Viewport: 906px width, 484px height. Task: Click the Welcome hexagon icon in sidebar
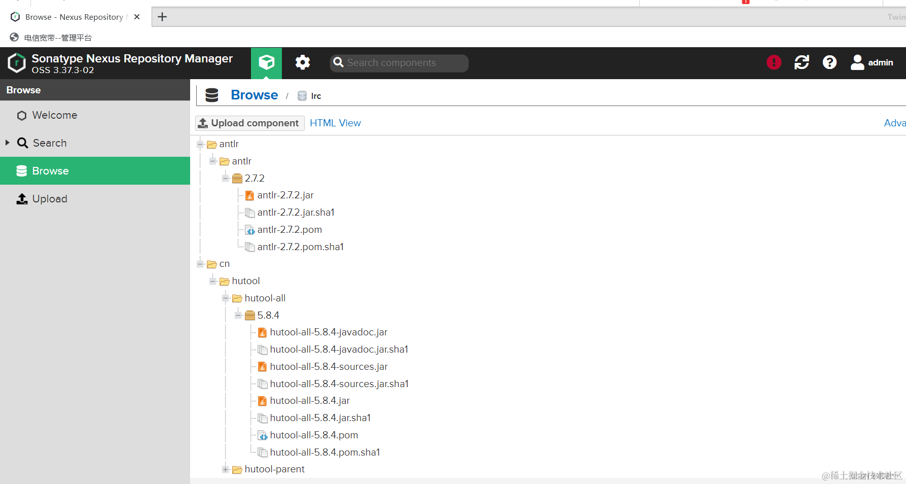(x=22, y=116)
